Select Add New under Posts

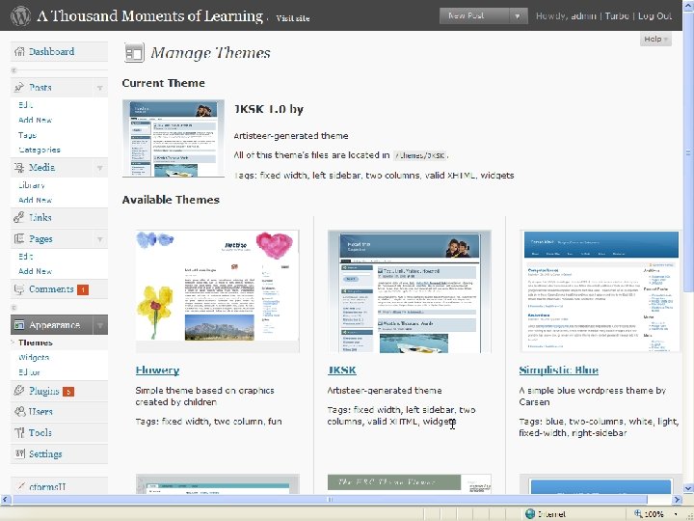(x=35, y=120)
